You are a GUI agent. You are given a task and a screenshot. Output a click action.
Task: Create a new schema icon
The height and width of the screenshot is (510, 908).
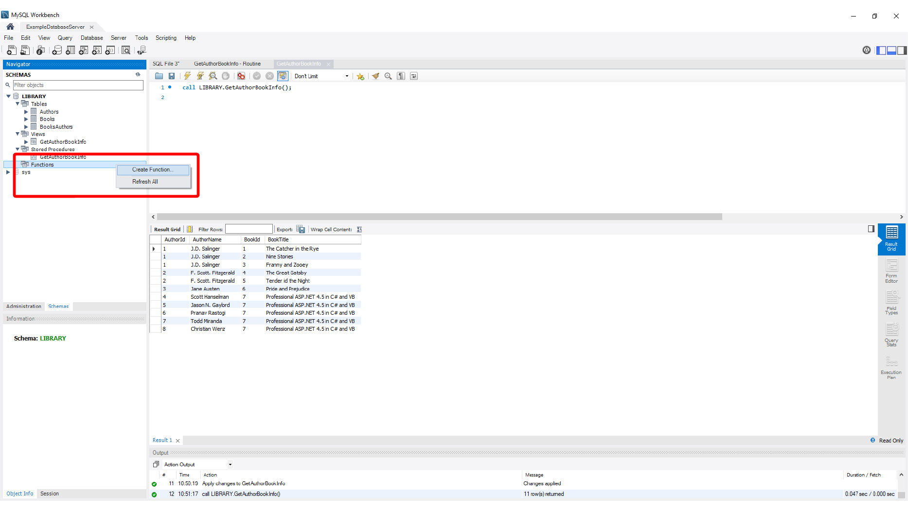click(x=57, y=50)
